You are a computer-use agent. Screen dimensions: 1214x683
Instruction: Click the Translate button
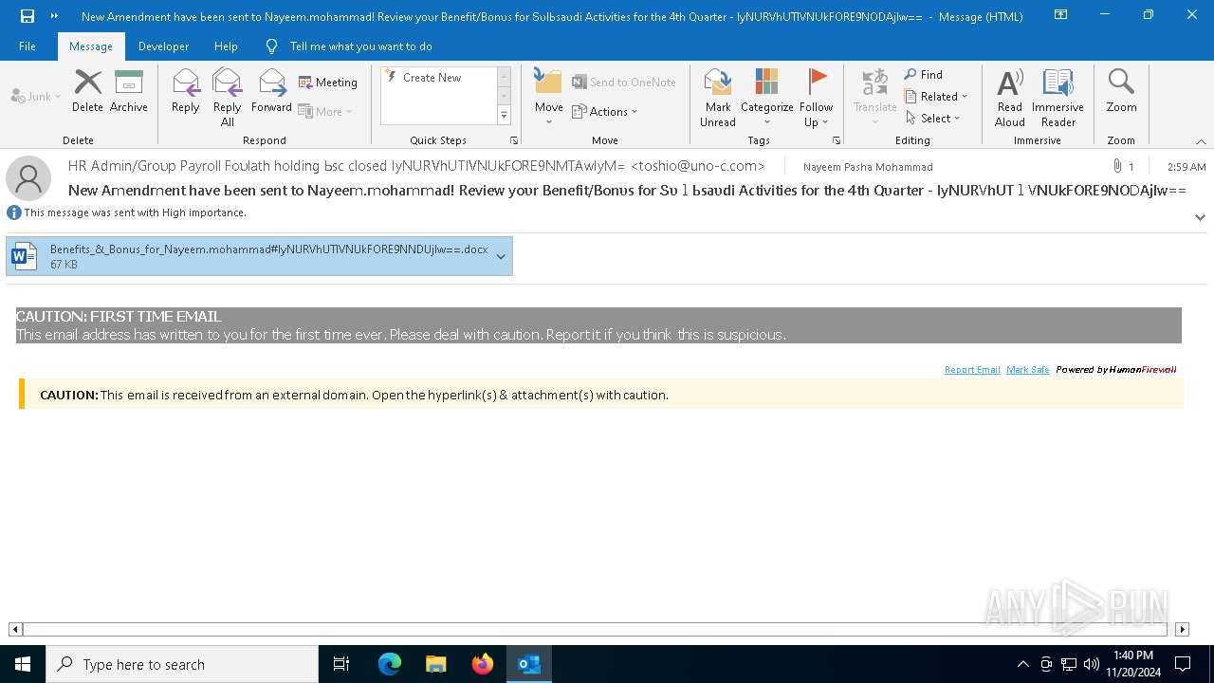click(875, 98)
